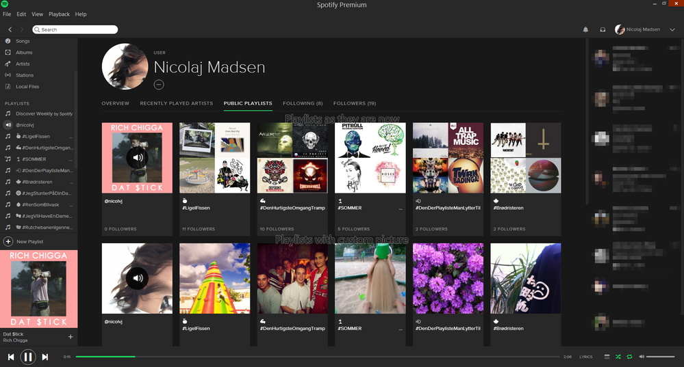The width and height of the screenshot is (684, 367).
Task: Go back with the left arrow
Action: (10, 29)
